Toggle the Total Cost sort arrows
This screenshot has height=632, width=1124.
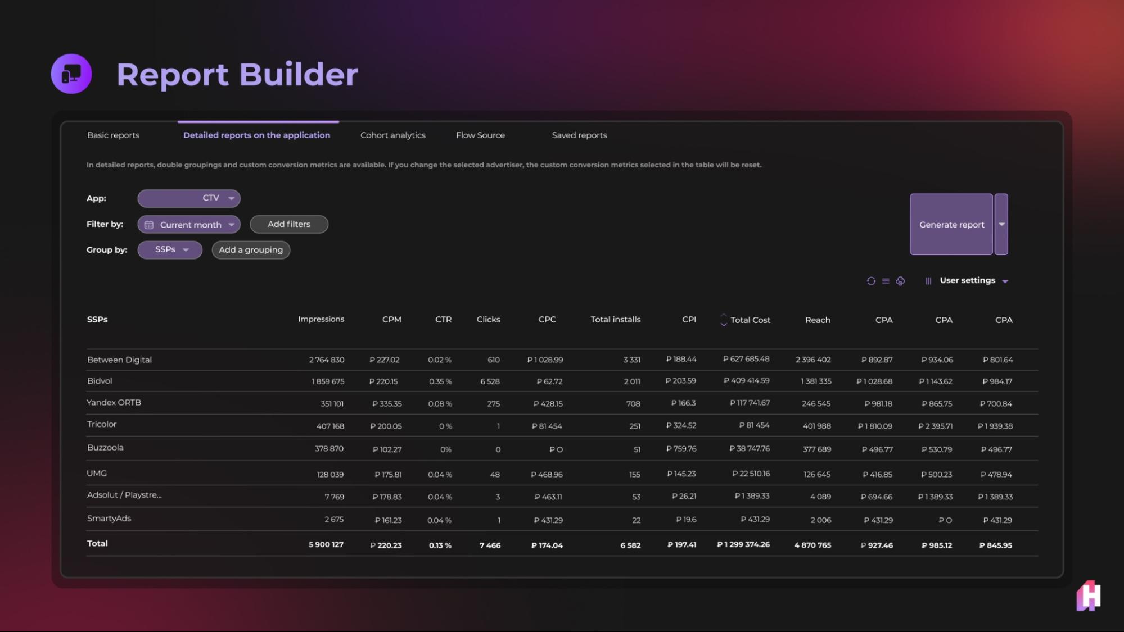(724, 320)
